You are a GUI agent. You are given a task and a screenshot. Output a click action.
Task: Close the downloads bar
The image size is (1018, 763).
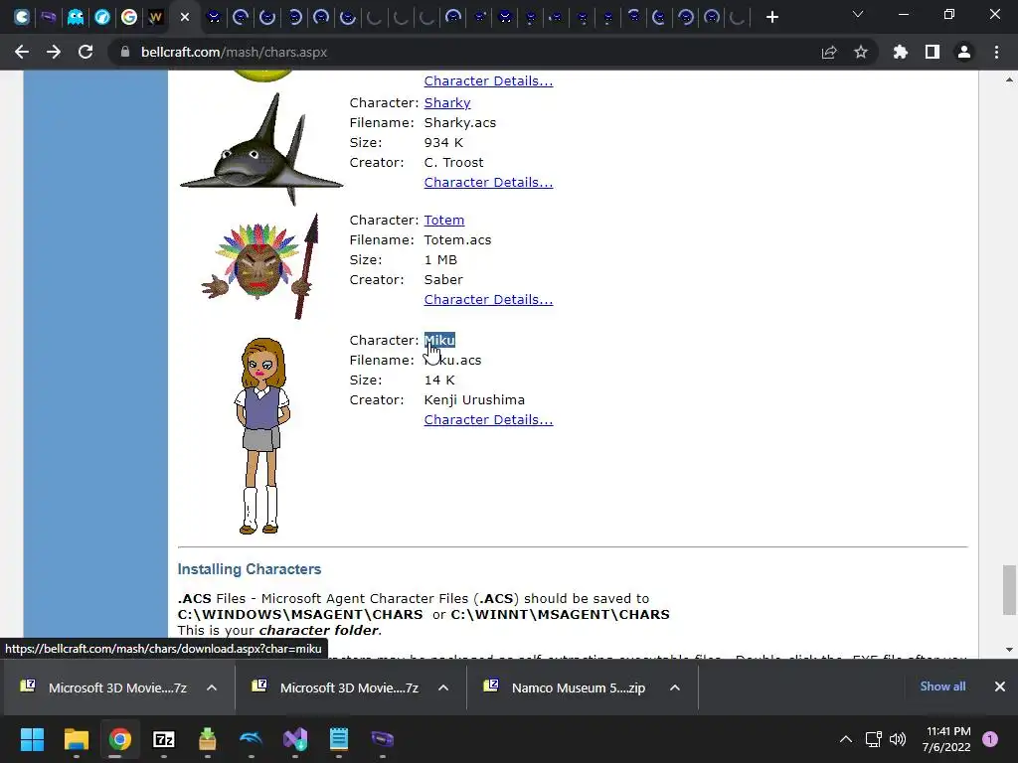point(1000,687)
